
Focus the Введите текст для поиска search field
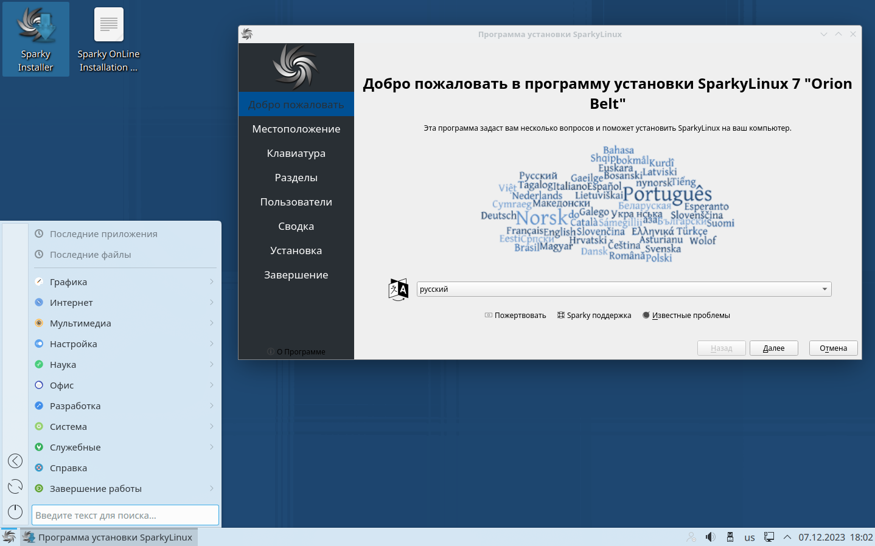click(125, 515)
